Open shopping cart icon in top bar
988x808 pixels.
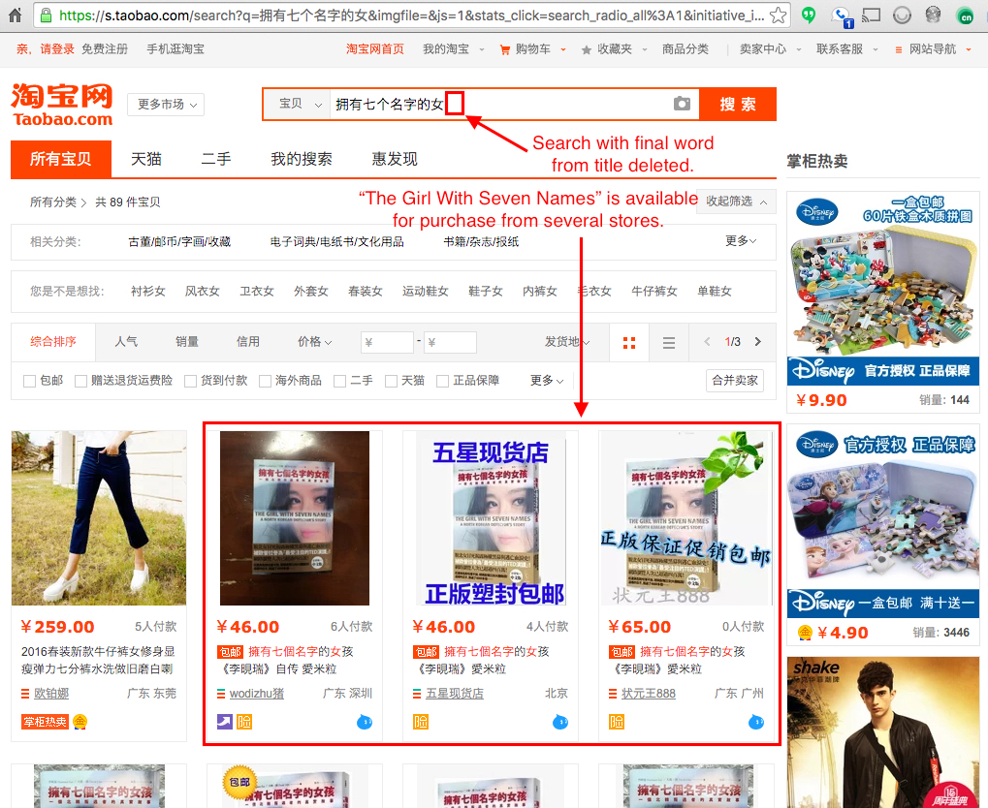click(x=505, y=49)
